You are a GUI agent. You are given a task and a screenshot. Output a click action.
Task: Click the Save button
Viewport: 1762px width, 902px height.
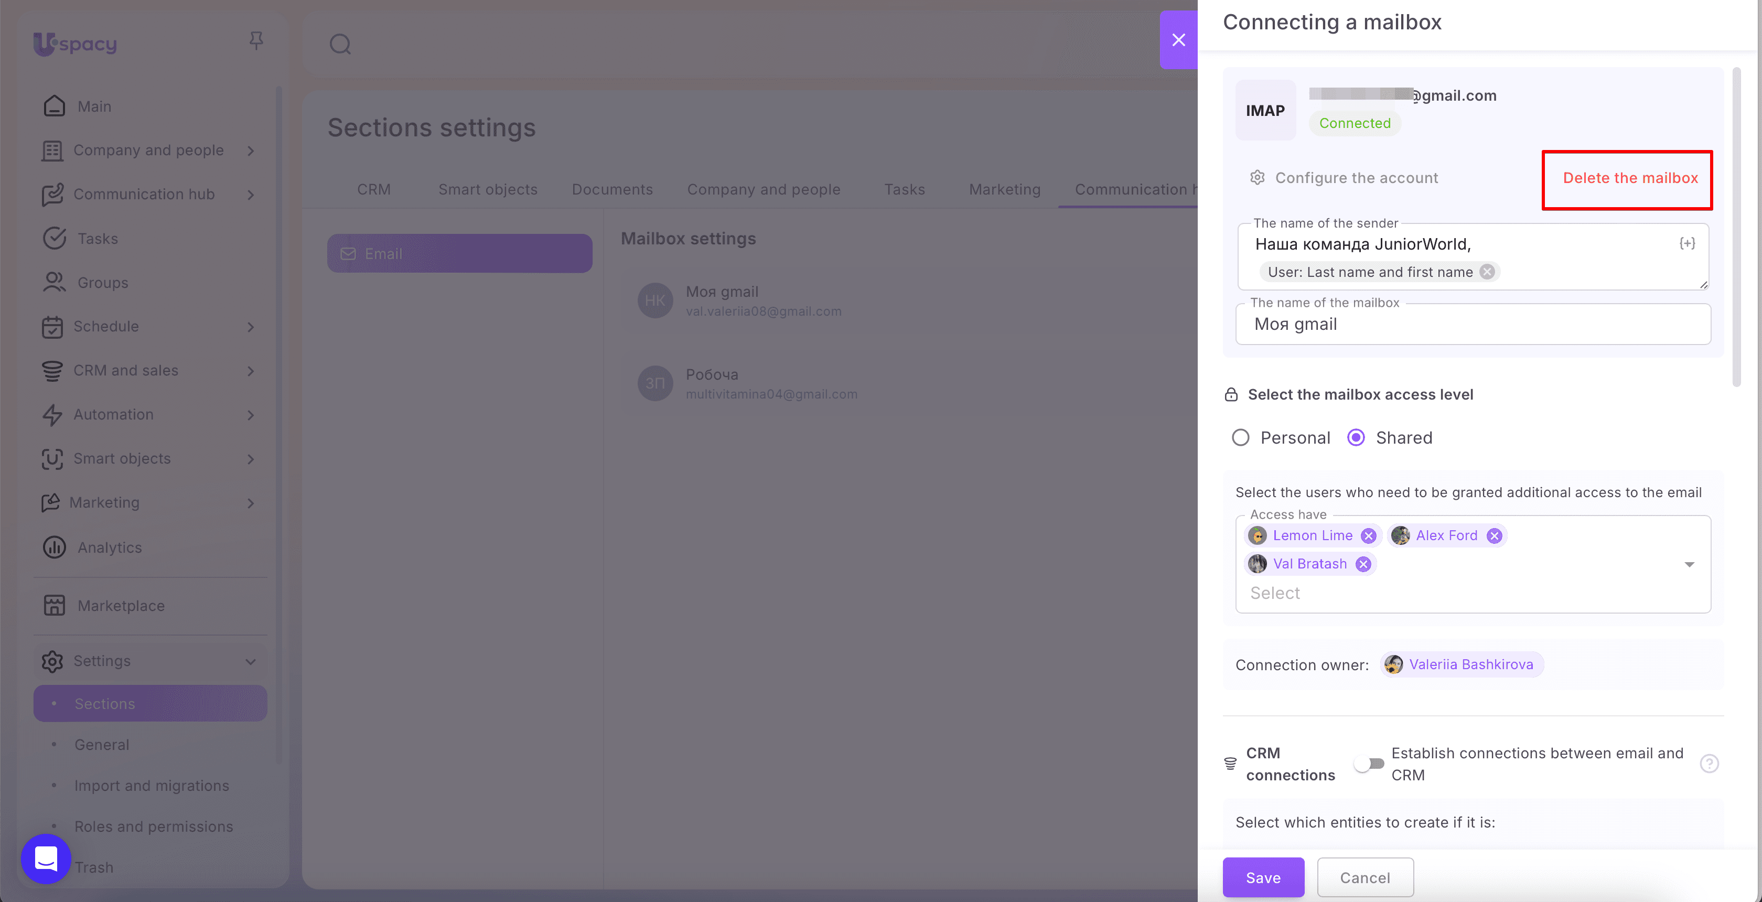[1263, 877]
